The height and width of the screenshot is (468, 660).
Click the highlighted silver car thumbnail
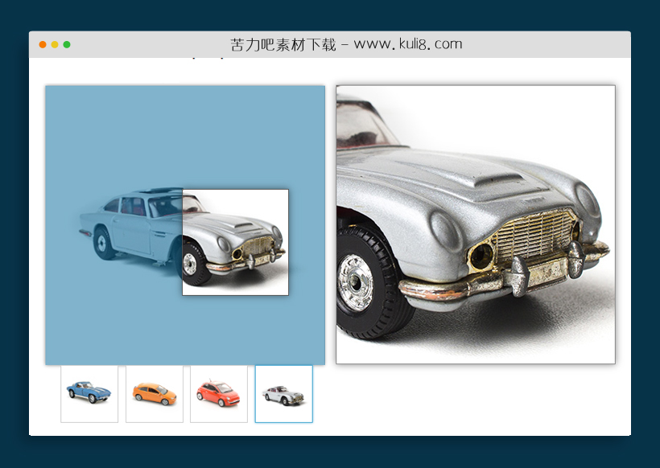point(284,394)
